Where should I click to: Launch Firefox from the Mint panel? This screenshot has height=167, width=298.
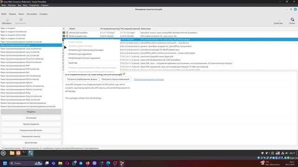(x=18, y=153)
